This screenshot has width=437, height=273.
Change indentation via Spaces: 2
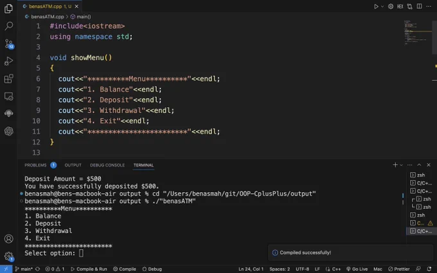[x=280, y=269]
